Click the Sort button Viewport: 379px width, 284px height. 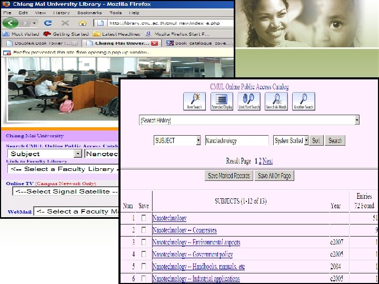pyautogui.click(x=316, y=140)
